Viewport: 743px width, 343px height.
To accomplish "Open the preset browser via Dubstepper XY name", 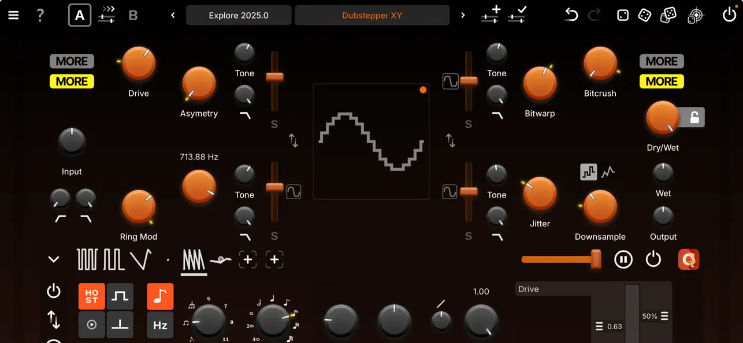I will click(x=372, y=15).
